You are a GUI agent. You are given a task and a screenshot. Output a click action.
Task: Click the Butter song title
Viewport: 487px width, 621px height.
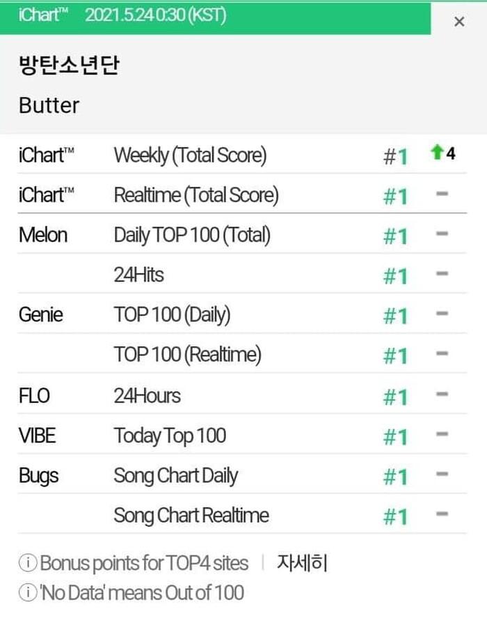click(47, 105)
